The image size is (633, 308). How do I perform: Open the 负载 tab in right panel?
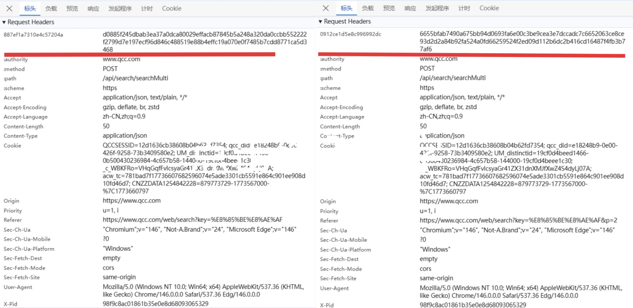click(x=368, y=8)
